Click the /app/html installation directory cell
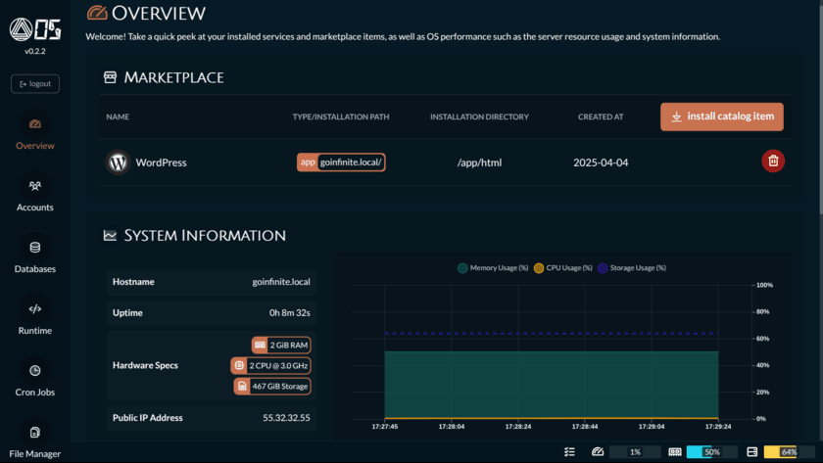 479,162
